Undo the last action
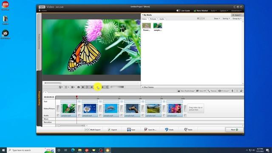272x153 pixels. (x=169, y=130)
